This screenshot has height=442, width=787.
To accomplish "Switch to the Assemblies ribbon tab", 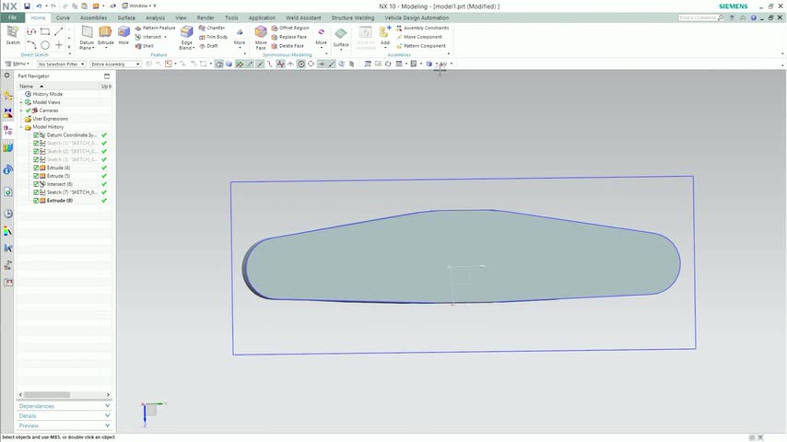I will (x=93, y=17).
